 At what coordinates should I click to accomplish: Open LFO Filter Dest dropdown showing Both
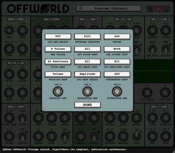[117, 49]
